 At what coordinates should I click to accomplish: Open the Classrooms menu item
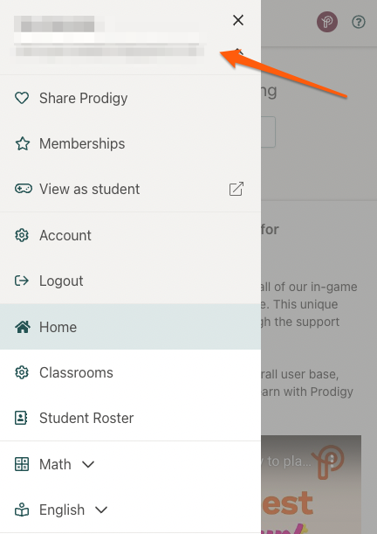click(131, 372)
